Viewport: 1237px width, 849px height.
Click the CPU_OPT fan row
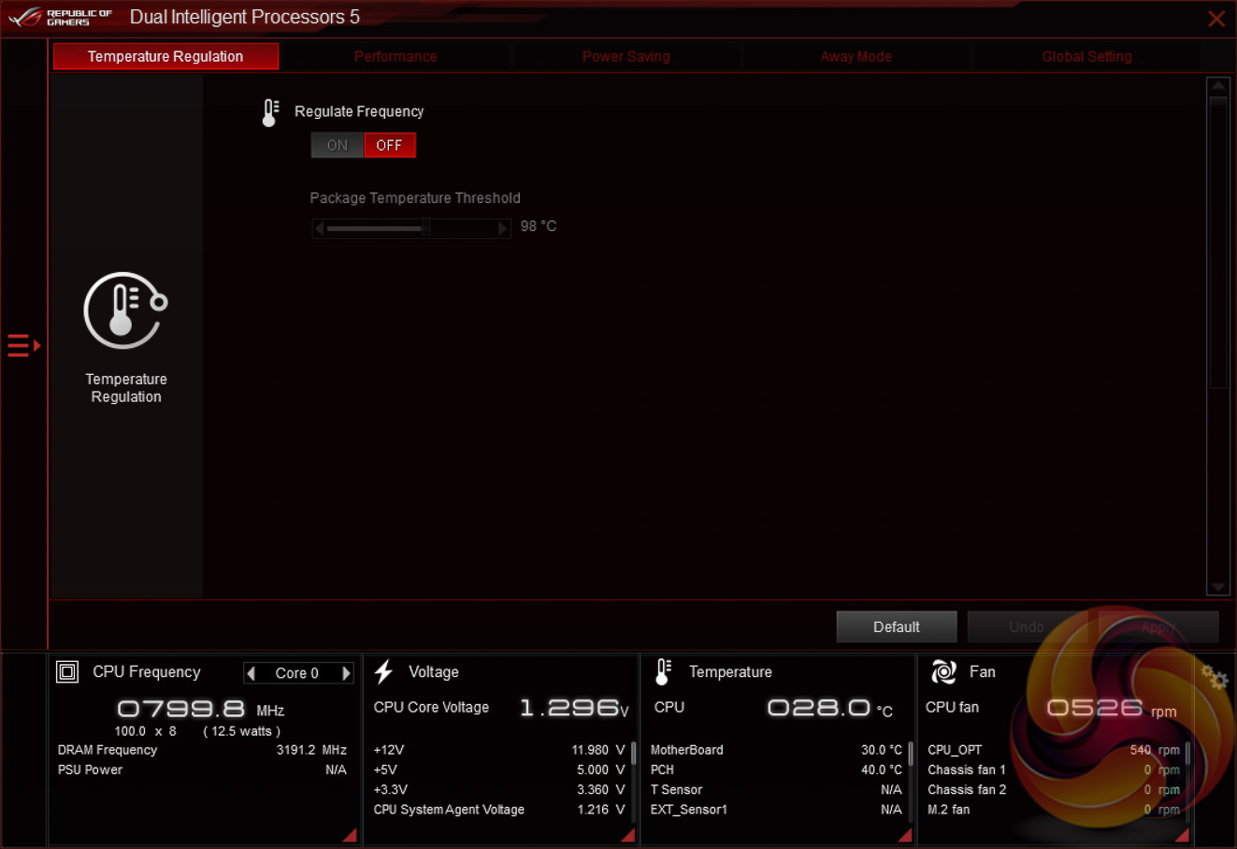point(1054,750)
